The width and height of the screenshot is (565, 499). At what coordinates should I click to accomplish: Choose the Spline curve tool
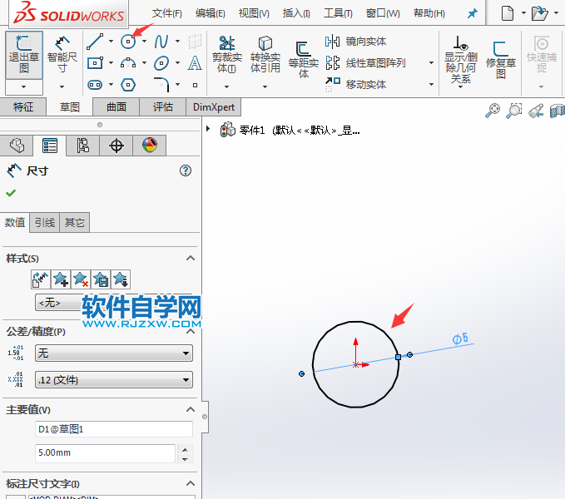(x=161, y=42)
